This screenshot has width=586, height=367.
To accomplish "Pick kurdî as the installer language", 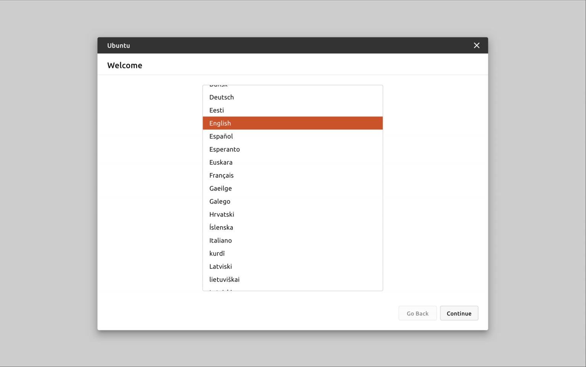I will 293,253.
